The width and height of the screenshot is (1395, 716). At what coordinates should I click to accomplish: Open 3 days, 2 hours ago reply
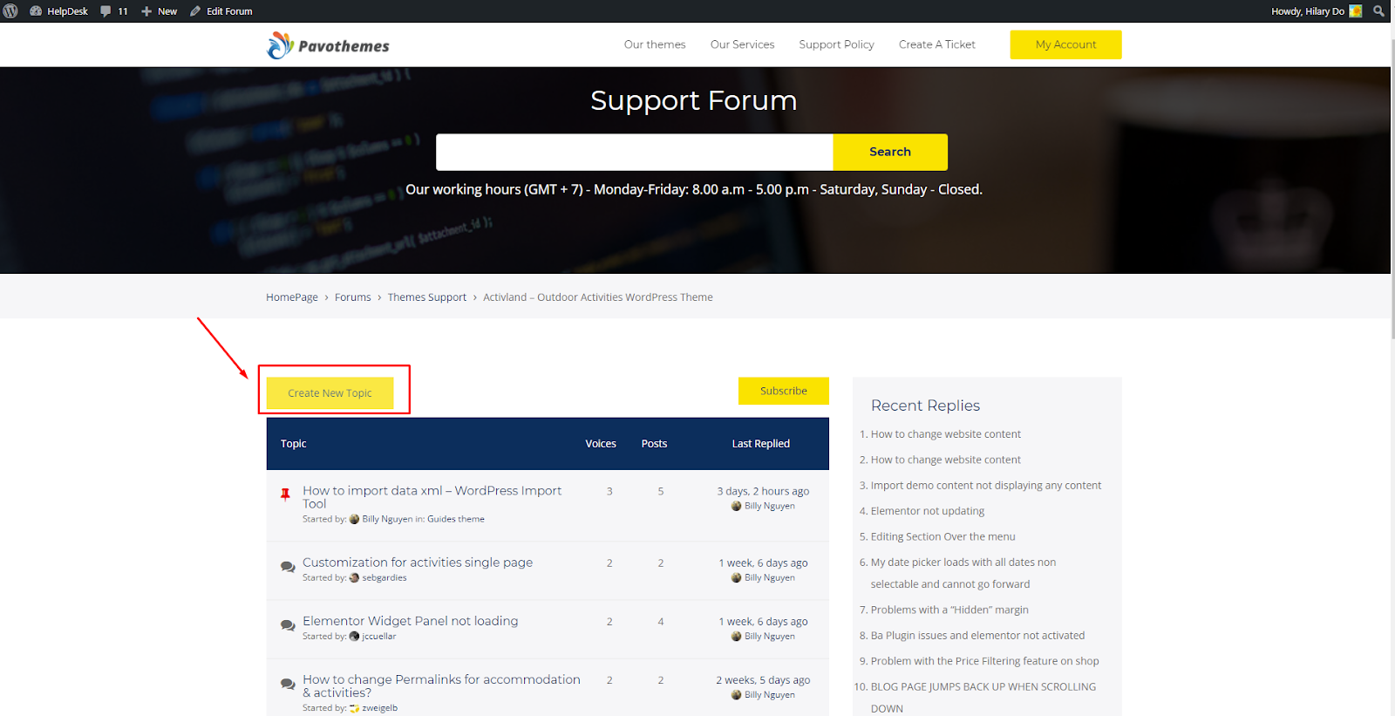[763, 491]
